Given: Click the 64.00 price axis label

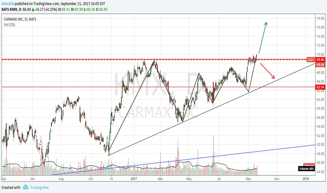Looking at the screenshot, I should [320, 81].
